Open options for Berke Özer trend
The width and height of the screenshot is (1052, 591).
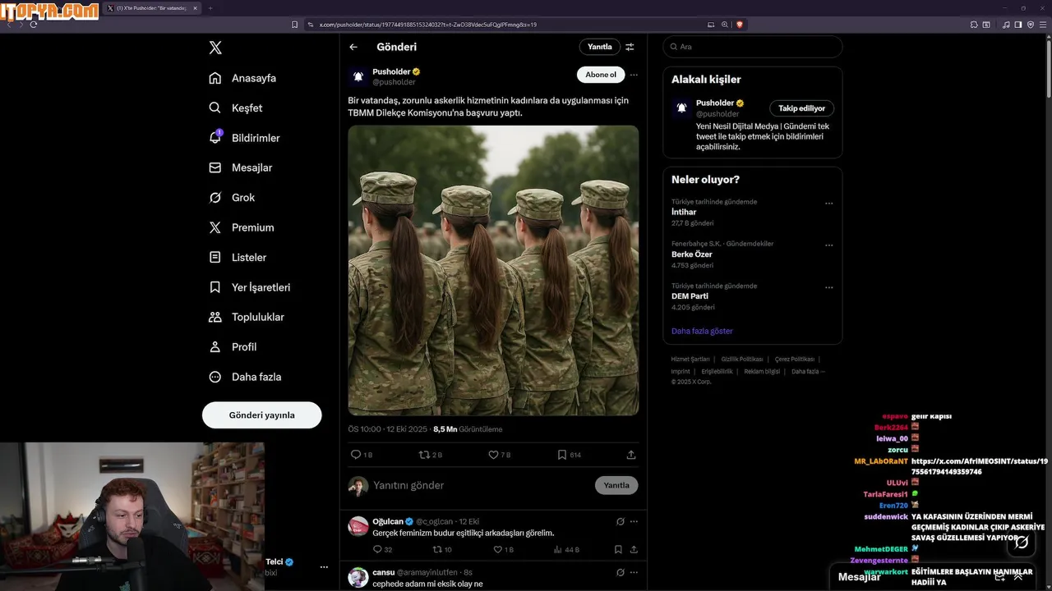[x=828, y=245]
